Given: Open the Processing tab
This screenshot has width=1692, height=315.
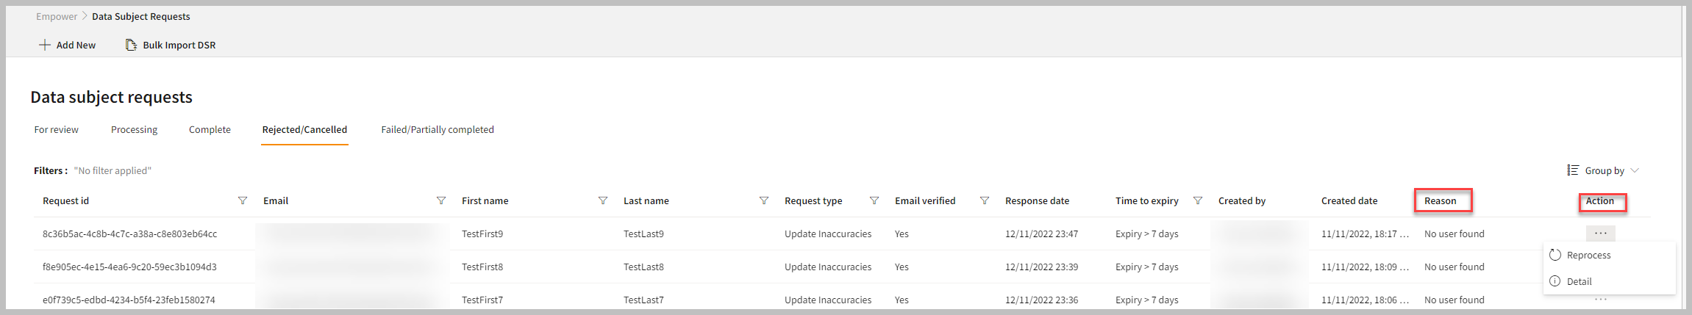Looking at the screenshot, I should pyautogui.click(x=134, y=129).
